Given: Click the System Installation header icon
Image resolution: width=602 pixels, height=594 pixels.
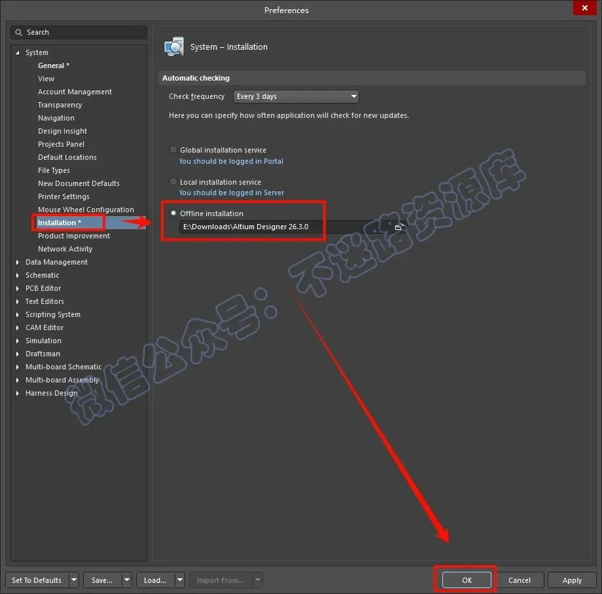Looking at the screenshot, I should coord(174,47).
